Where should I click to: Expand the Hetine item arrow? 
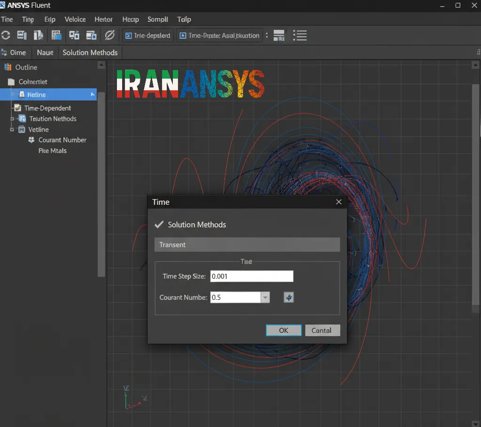[93, 95]
